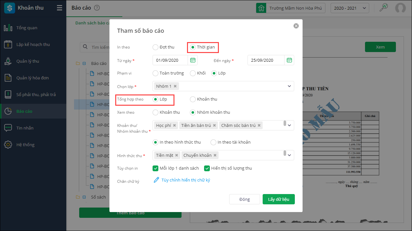
Task: Click the school house icon
Action: point(261,8)
